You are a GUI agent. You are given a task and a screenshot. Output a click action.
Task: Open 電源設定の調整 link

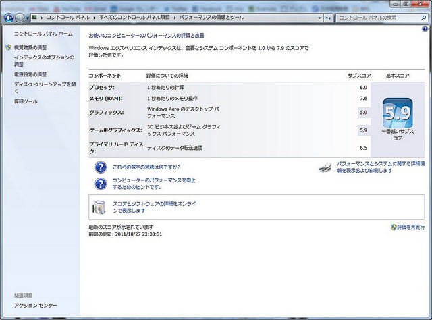(x=30, y=74)
